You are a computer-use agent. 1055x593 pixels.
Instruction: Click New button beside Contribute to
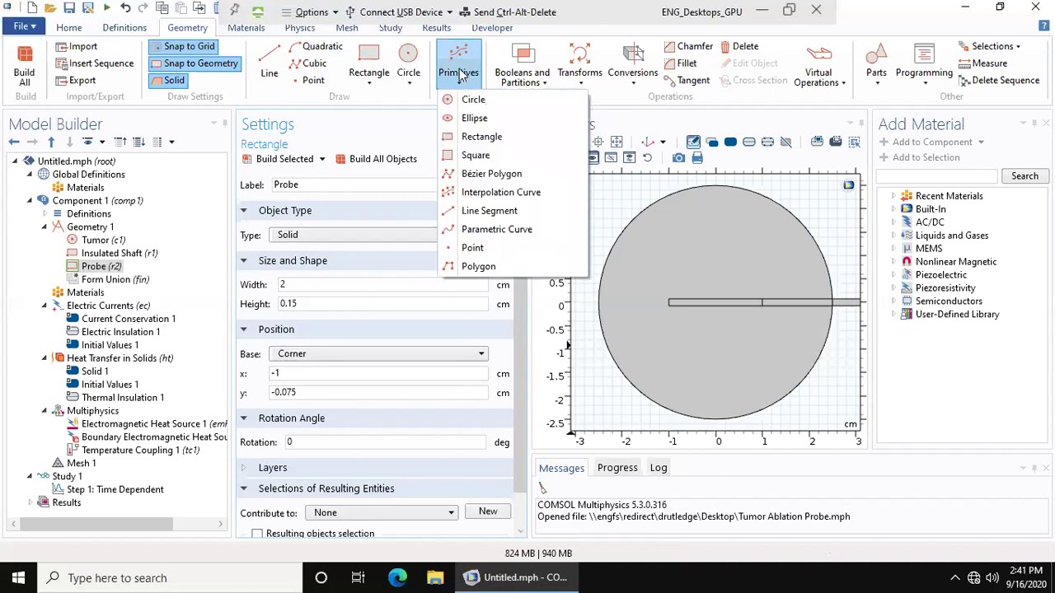(x=488, y=511)
